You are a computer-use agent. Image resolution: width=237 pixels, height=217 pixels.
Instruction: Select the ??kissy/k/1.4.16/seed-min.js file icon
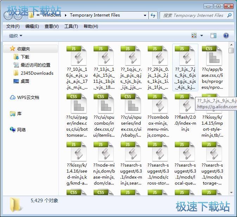pyautogui.click(x=77, y=151)
